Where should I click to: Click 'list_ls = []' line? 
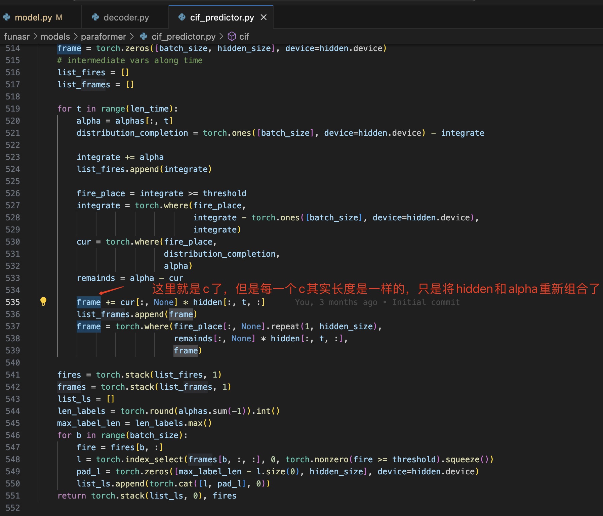[86, 399]
